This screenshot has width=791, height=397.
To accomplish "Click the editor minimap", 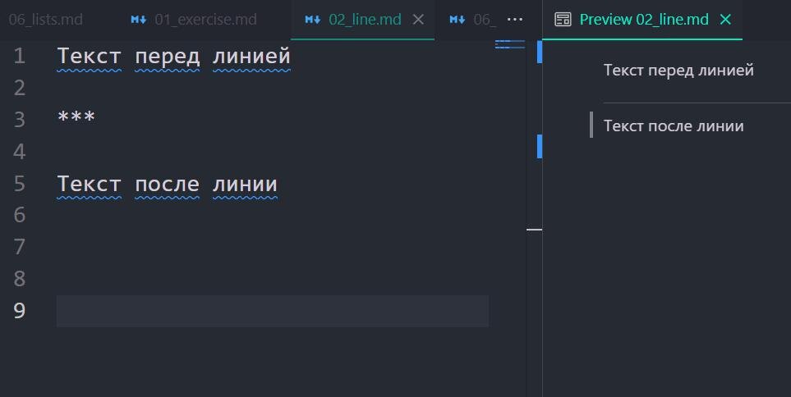I will click(x=509, y=44).
